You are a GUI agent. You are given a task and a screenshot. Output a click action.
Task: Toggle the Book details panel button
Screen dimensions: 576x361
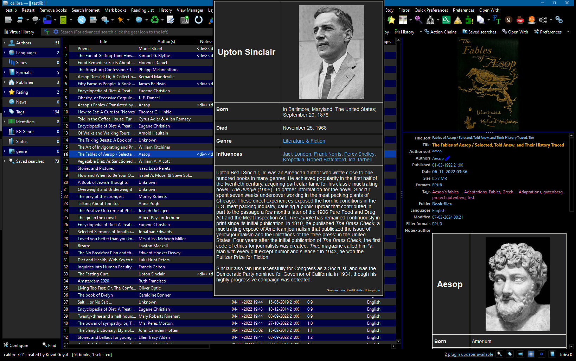(x=552, y=354)
